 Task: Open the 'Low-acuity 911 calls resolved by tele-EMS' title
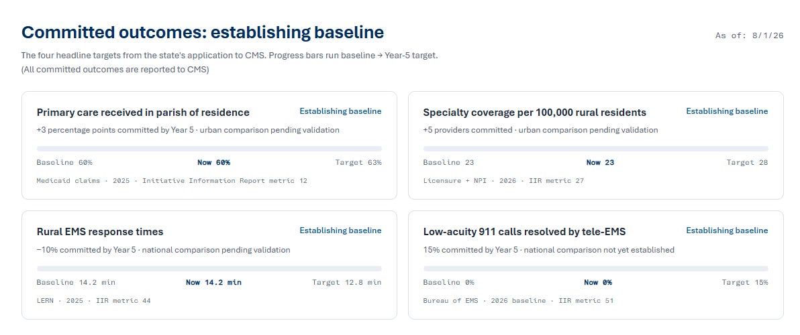pos(524,232)
